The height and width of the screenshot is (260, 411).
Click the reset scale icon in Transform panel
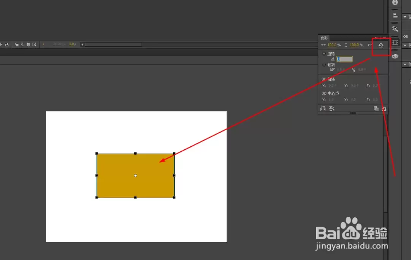pos(381,45)
